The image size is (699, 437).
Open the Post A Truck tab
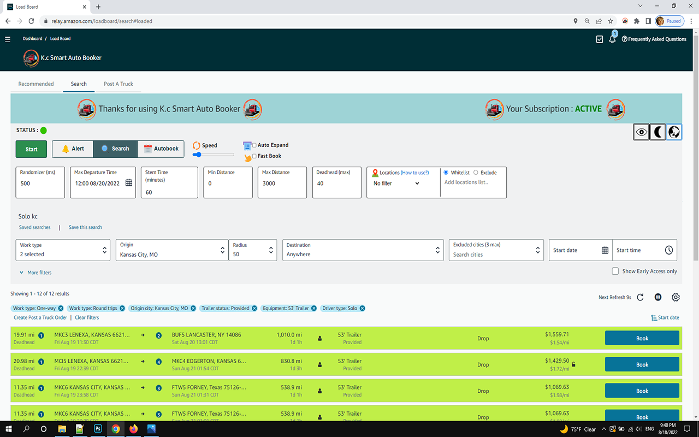(119, 84)
